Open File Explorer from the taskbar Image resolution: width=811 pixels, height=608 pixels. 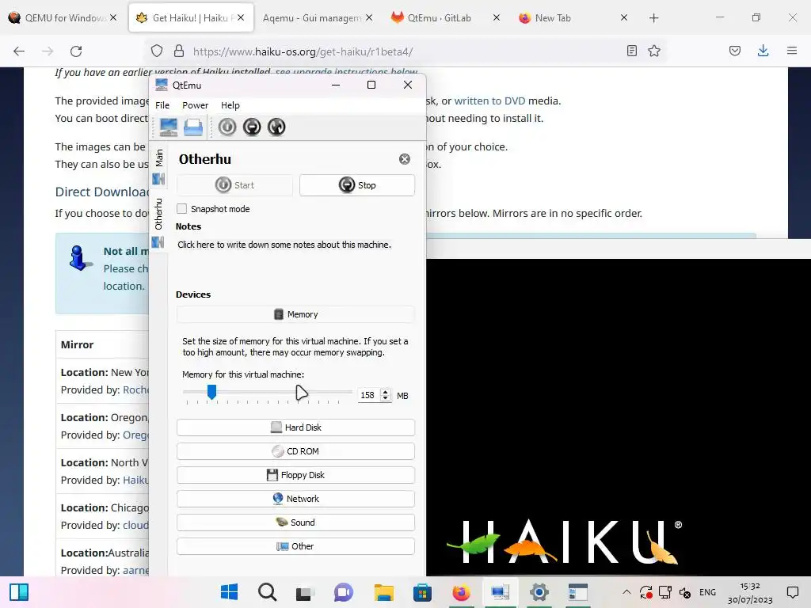coord(384,592)
